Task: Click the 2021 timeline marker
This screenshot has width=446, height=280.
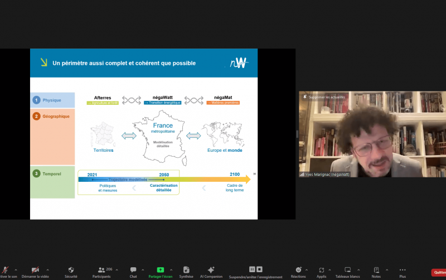Action: click(x=92, y=175)
